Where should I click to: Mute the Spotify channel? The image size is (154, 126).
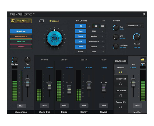[x=84, y=106]
